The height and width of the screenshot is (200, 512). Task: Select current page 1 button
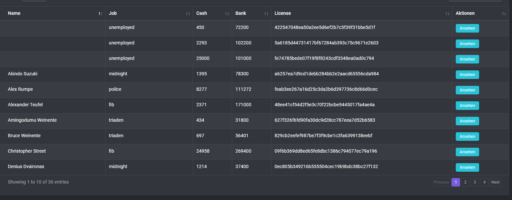click(x=455, y=182)
